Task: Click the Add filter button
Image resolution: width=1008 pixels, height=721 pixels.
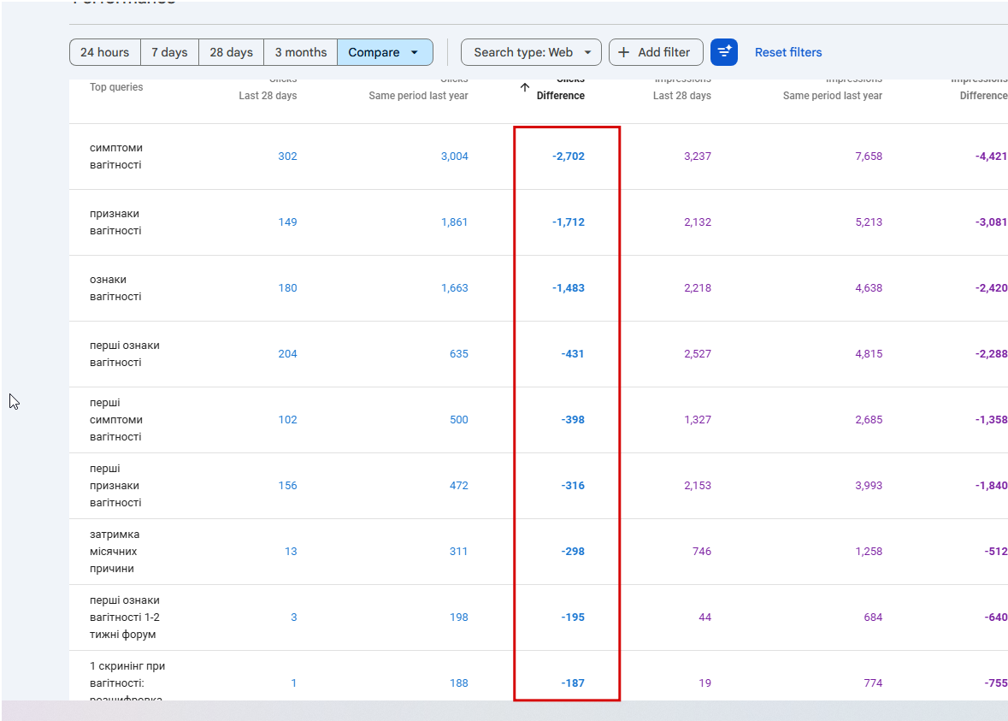Action: pyautogui.click(x=656, y=52)
